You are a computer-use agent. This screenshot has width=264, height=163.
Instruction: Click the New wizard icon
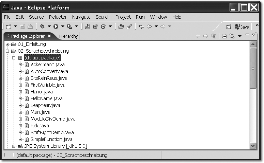pyautogui.click(x=9, y=26)
